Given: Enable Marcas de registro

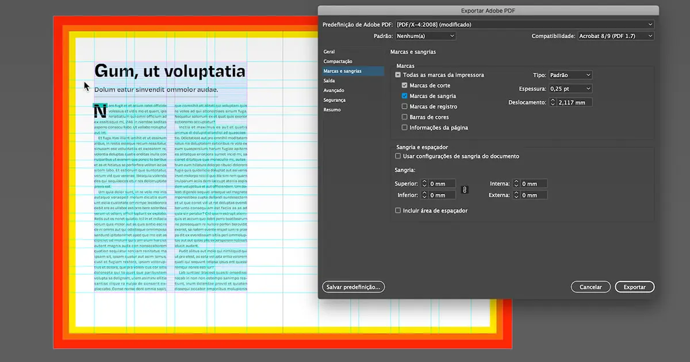Looking at the screenshot, I should (404, 106).
